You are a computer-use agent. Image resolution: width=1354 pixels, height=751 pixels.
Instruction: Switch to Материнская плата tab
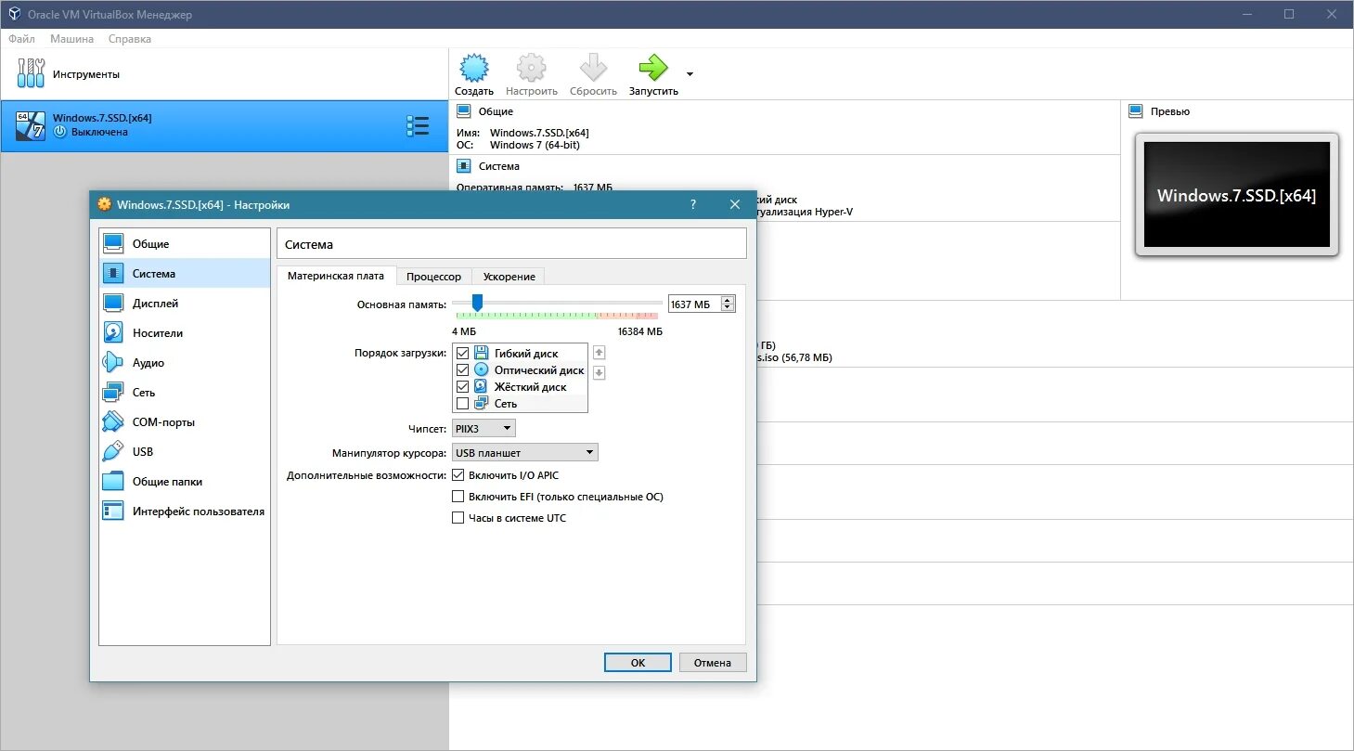coord(336,276)
